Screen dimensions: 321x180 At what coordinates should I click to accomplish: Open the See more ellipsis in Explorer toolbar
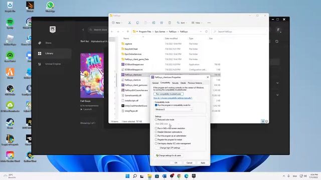point(209,22)
